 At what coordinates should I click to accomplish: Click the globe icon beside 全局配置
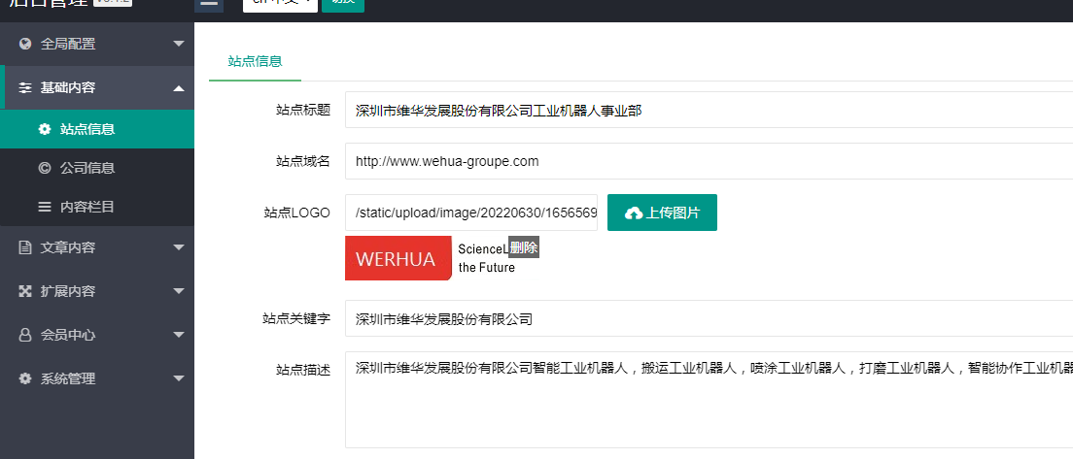pyautogui.click(x=25, y=44)
